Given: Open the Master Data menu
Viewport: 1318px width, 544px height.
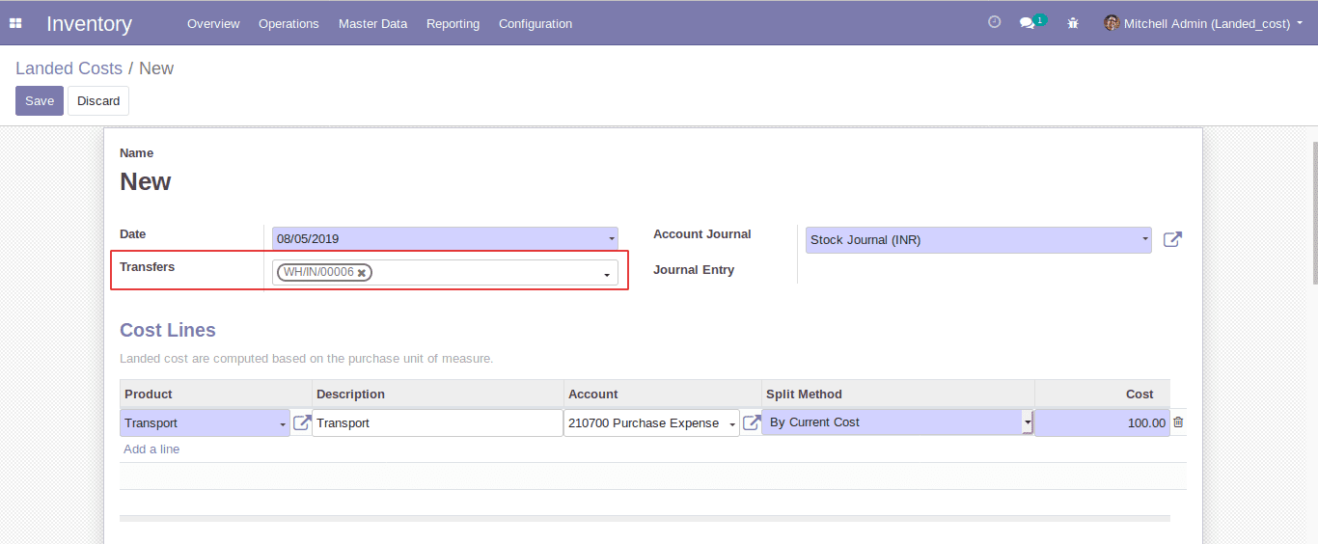Looking at the screenshot, I should 372,23.
